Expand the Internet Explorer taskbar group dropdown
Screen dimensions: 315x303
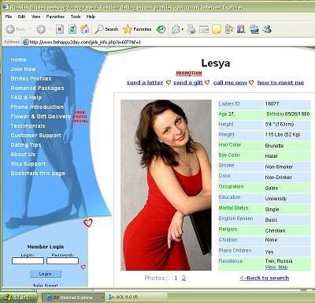(x=102, y=297)
